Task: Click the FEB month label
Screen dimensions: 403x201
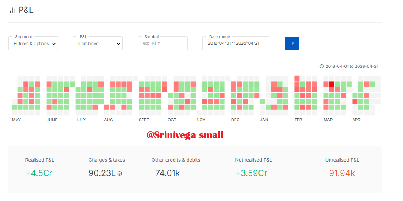Action: 298,120
